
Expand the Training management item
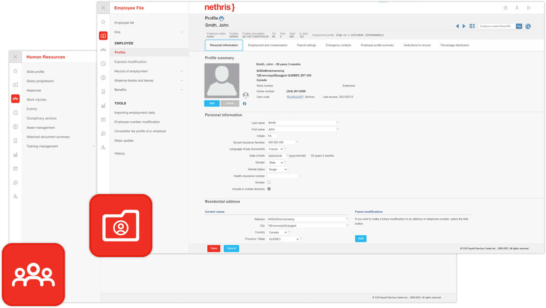(94, 146)
